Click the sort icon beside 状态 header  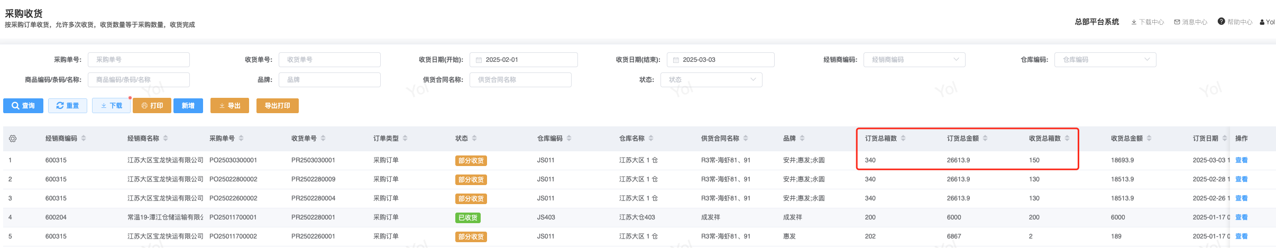pyautogui.click(x=474, y=139)
